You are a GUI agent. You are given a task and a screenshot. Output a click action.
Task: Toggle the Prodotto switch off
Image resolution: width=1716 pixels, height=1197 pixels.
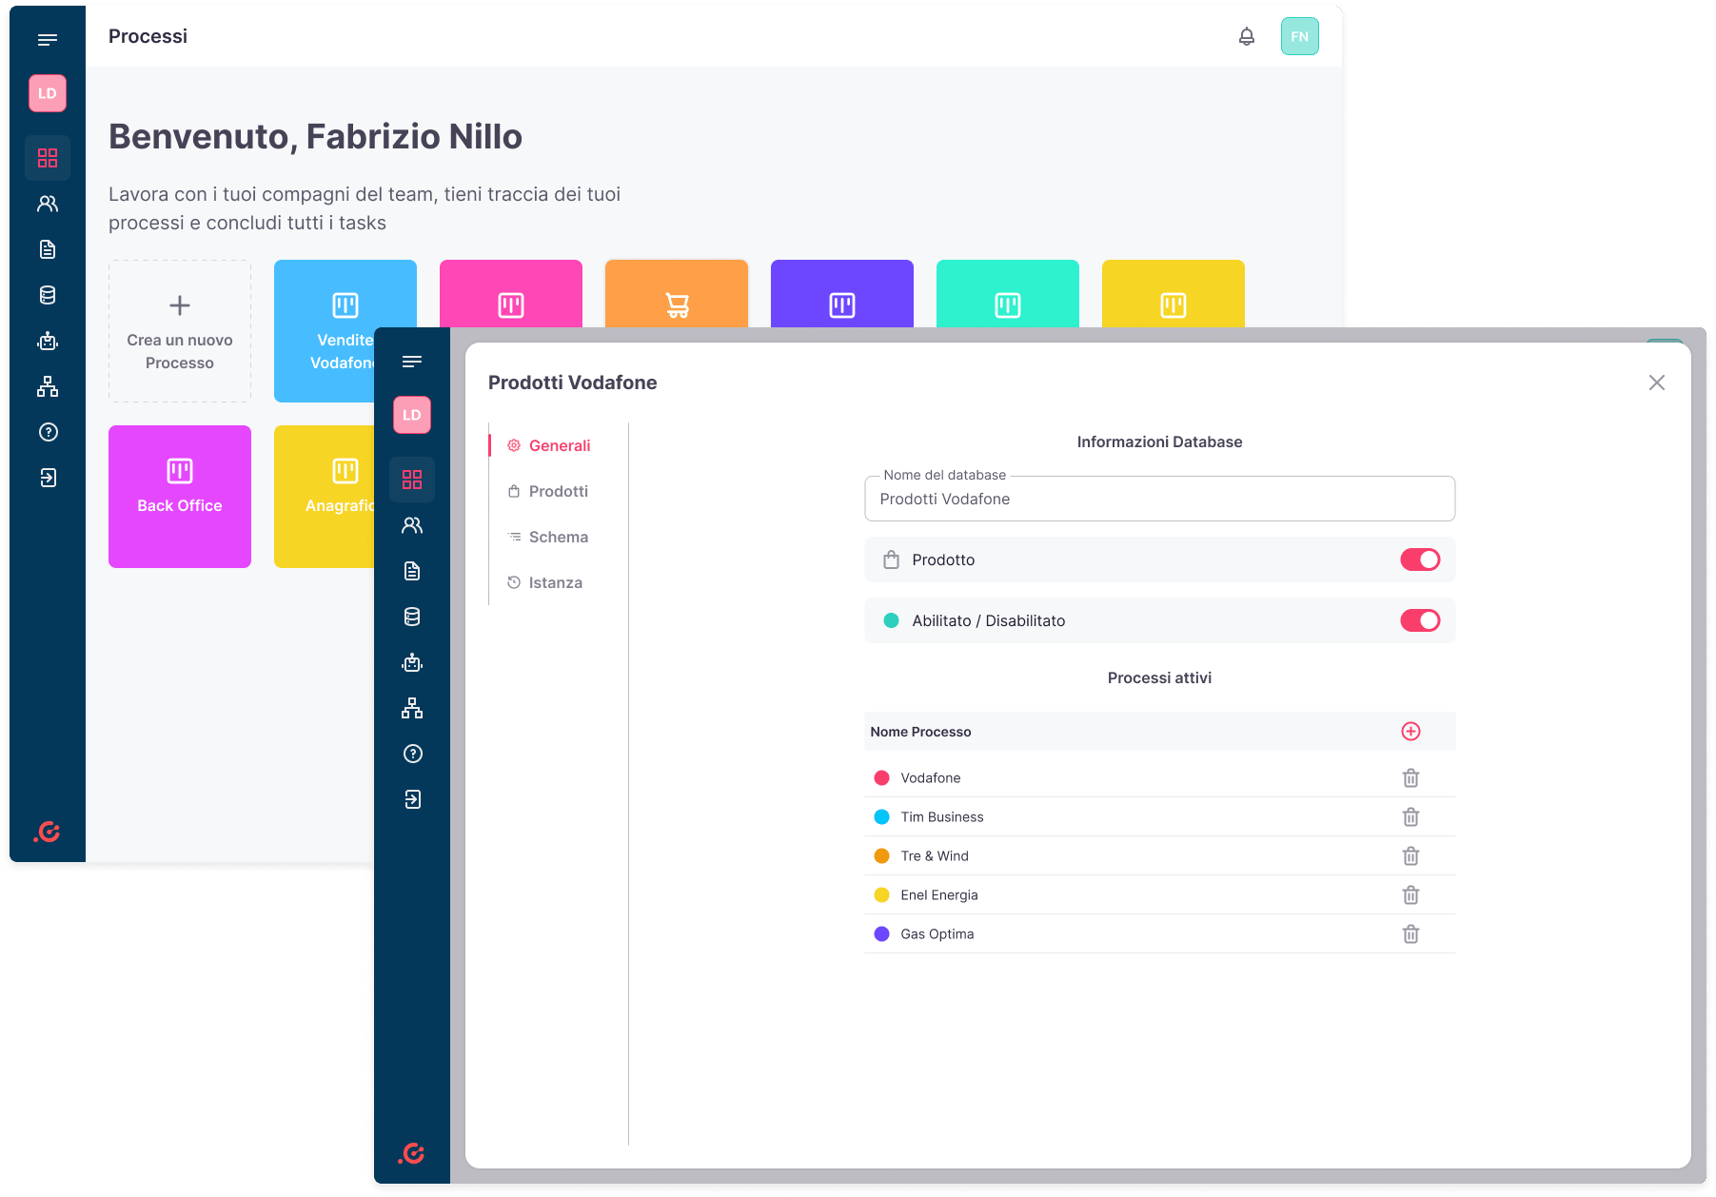click(1419, 560)
